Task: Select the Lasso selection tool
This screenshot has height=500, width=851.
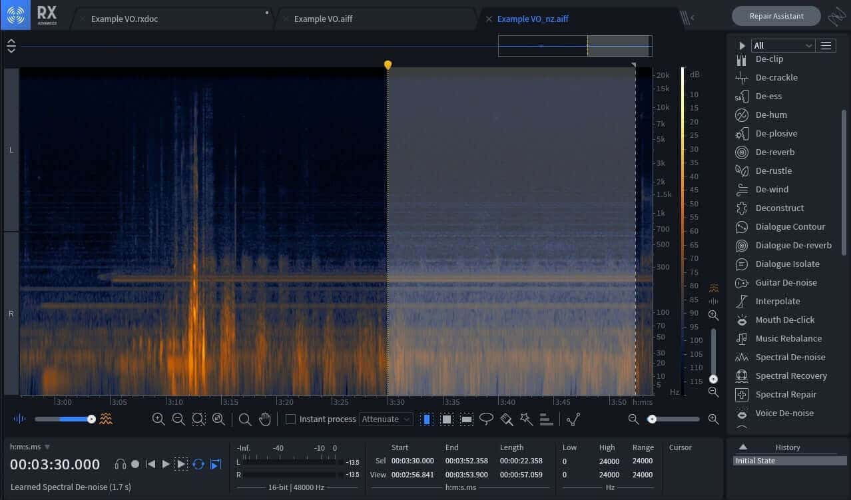Action: [x=487, y=419]
